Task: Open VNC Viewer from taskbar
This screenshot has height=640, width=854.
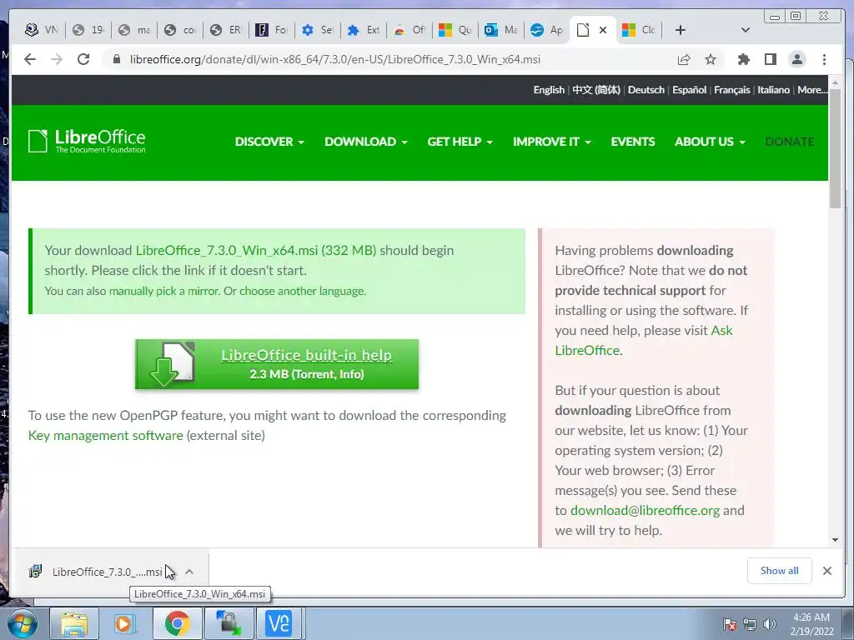Action: (x=279, y=623)
